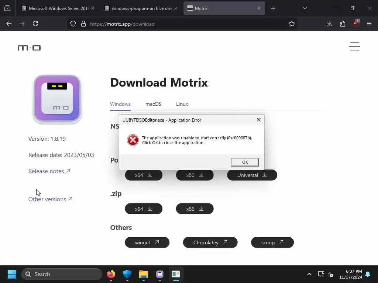Open the Chocolatey install link
The width and height of the screenshot is (378, 283).
point(210,242)
